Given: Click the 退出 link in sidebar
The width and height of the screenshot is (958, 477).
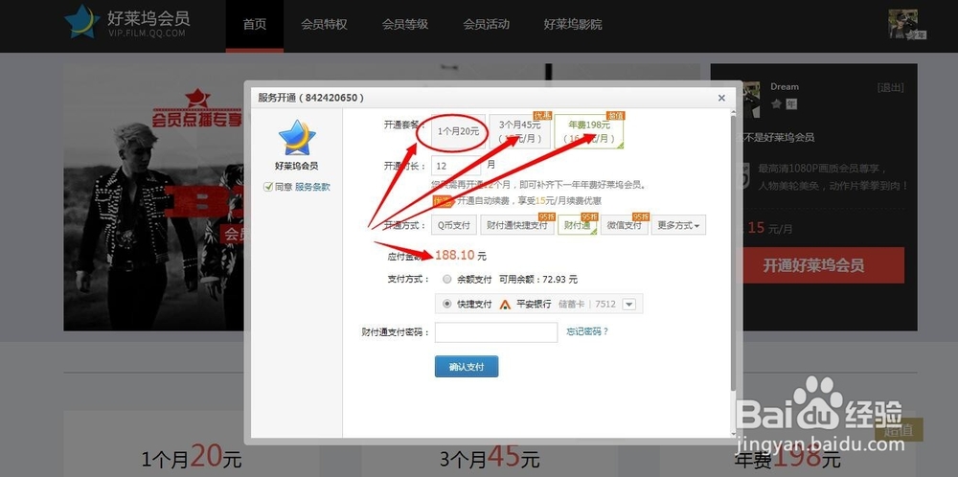Looking at the screenshot, I should (x=890, y=87).
